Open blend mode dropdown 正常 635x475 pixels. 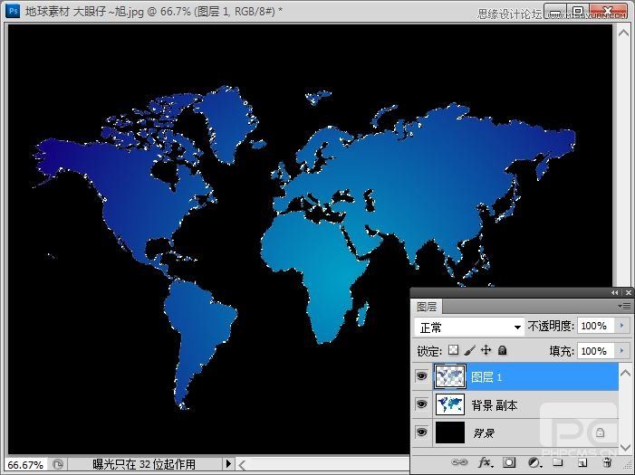coord(469,327)
